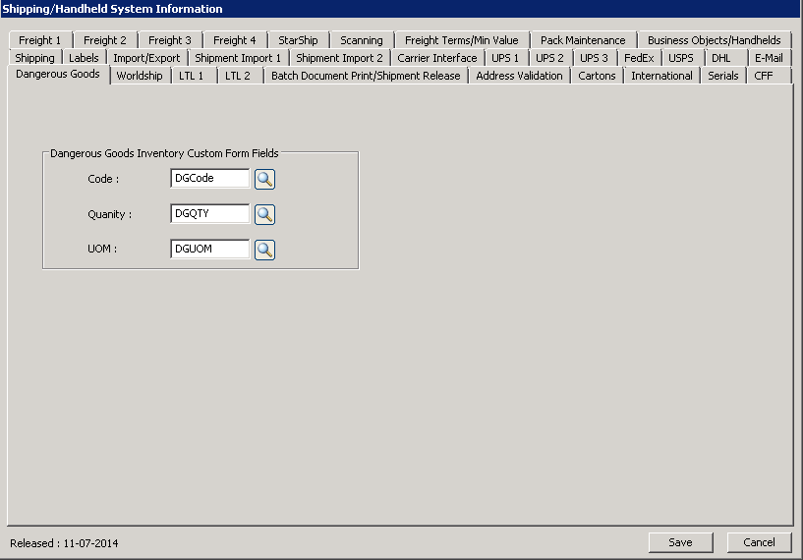The image size is (803, 560).
Task: Go to the Address Validation tab
Action: [x=519, y=76]
